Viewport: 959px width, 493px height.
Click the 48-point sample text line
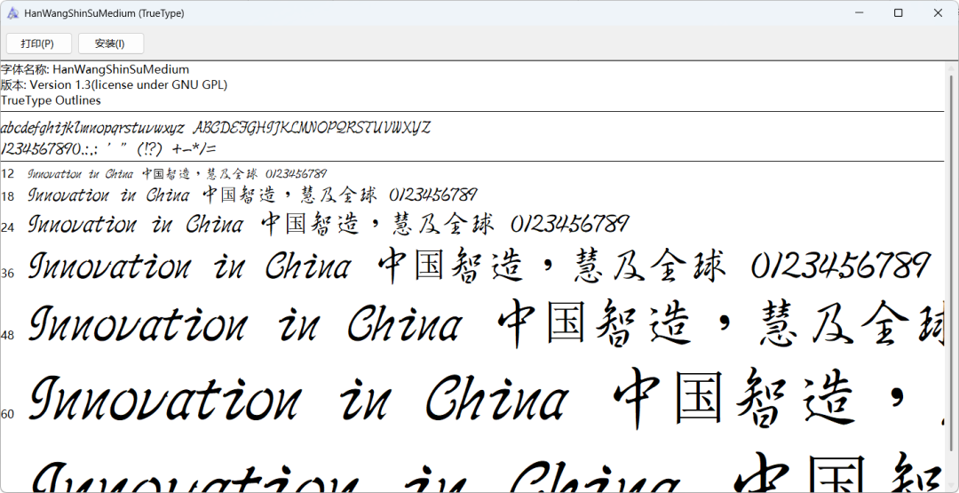pos(486,323)
